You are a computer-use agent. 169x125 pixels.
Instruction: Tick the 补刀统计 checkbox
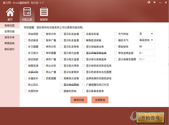pyautogui.click(x=25, y=53)
